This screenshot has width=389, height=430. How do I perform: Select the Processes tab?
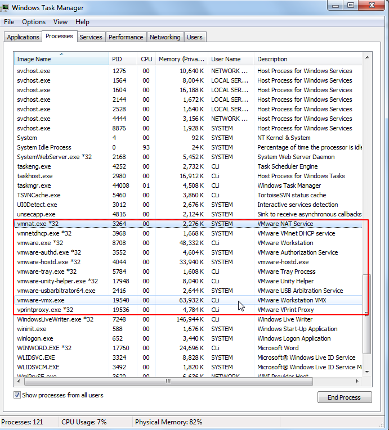[59, 36]
